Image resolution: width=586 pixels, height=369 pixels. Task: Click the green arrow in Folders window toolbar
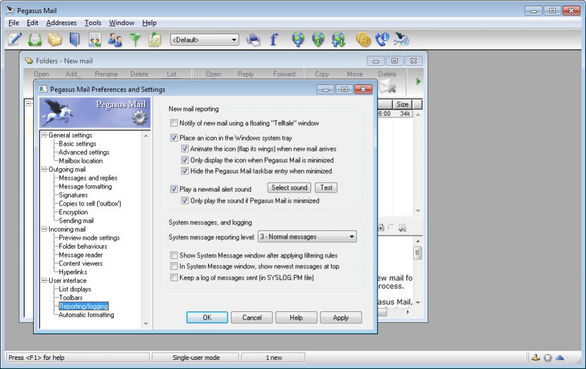(x=418, y=81)
